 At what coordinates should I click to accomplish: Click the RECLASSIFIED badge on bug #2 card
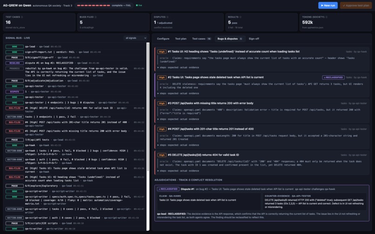[333, 78]
